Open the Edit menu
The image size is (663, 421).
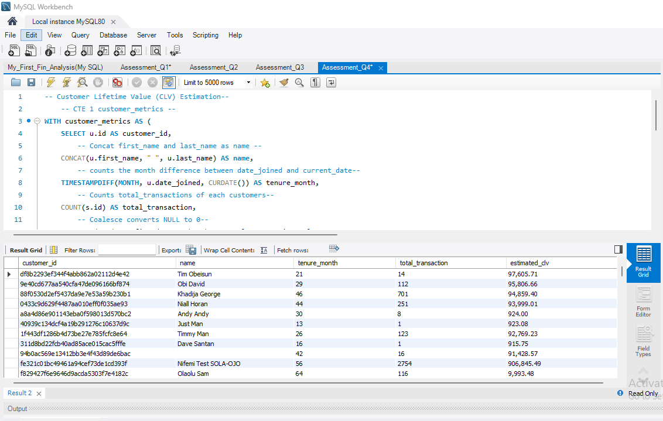pos(31,35)
